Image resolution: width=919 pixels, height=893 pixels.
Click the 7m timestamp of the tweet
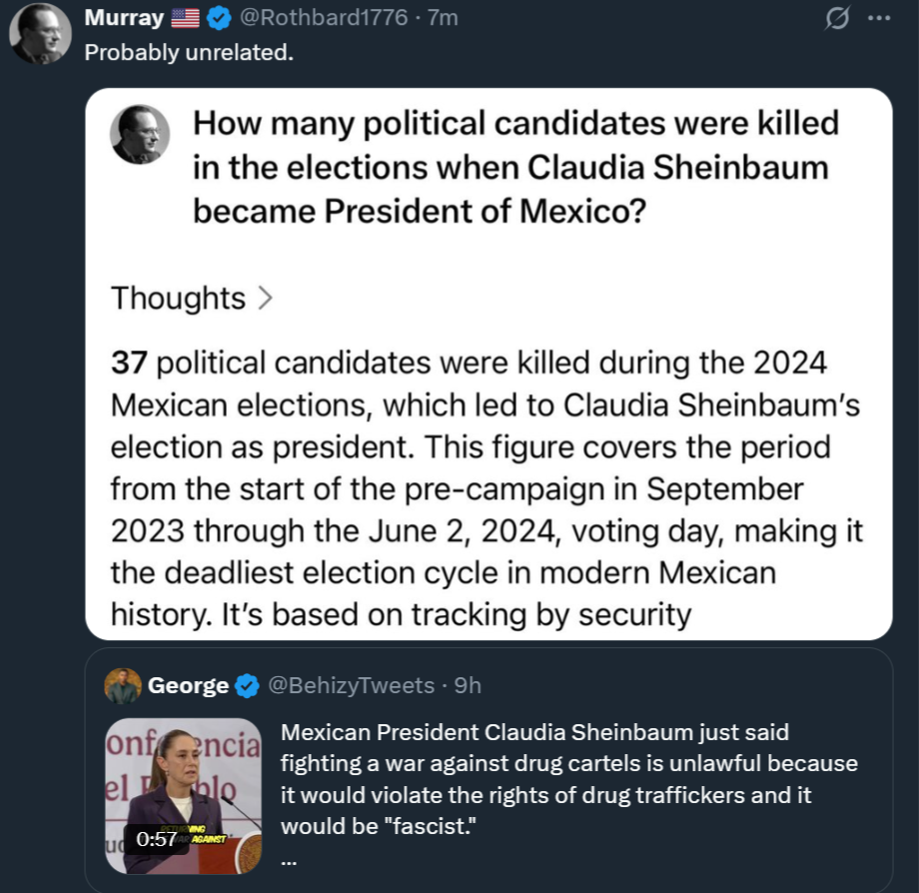(x=443, y=18)
